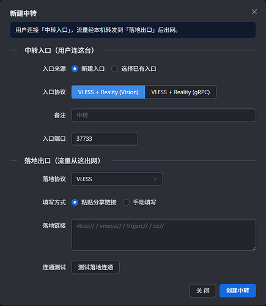Switch to VLESS + Reality (Vision) protocol
The image size is (266, 306).
point(108,92)
